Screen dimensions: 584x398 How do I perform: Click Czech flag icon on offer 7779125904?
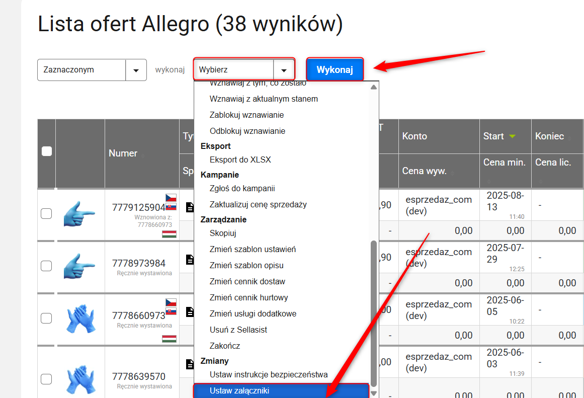pos(171,198)
